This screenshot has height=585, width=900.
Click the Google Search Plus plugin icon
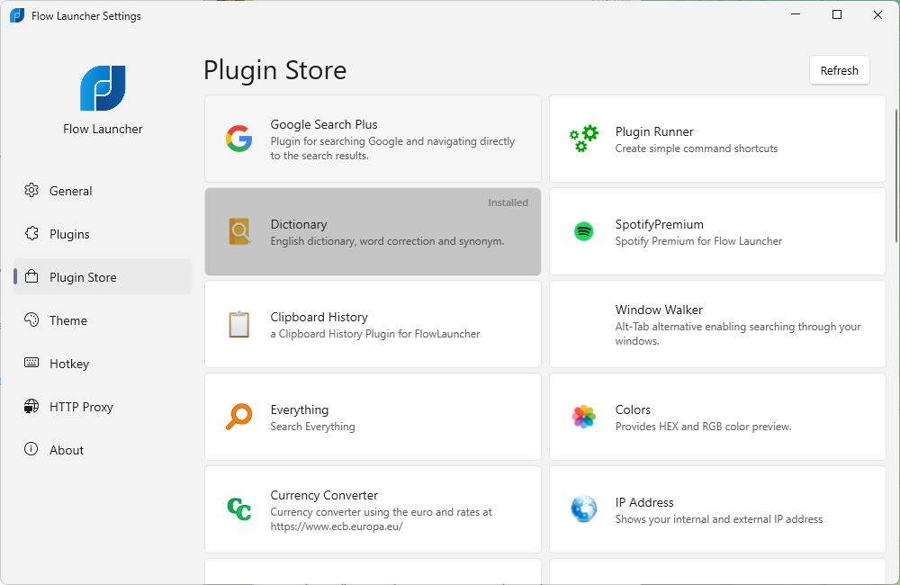point(238,139)
